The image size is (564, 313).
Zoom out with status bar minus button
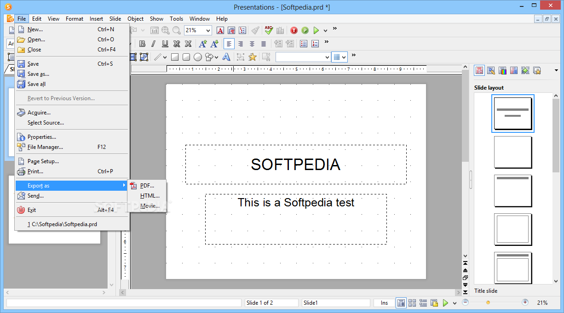point(465,302)
